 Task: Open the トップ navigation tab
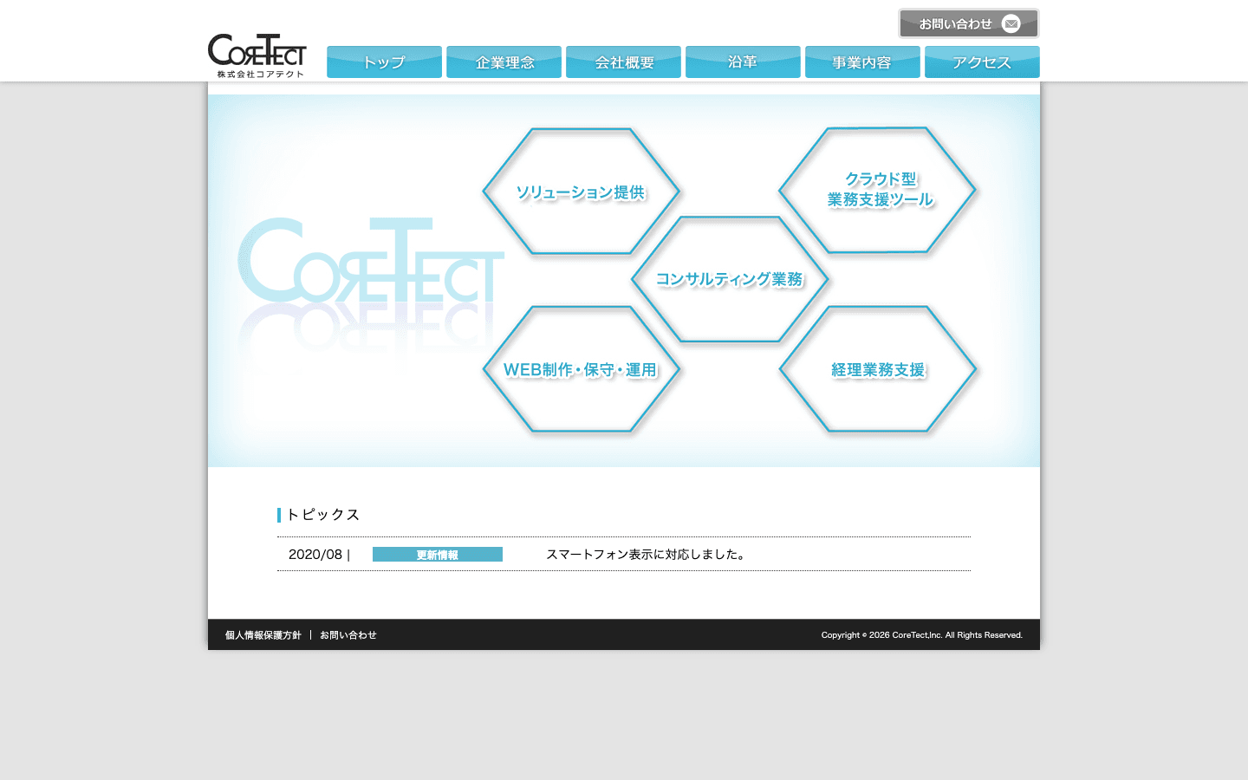384,62
